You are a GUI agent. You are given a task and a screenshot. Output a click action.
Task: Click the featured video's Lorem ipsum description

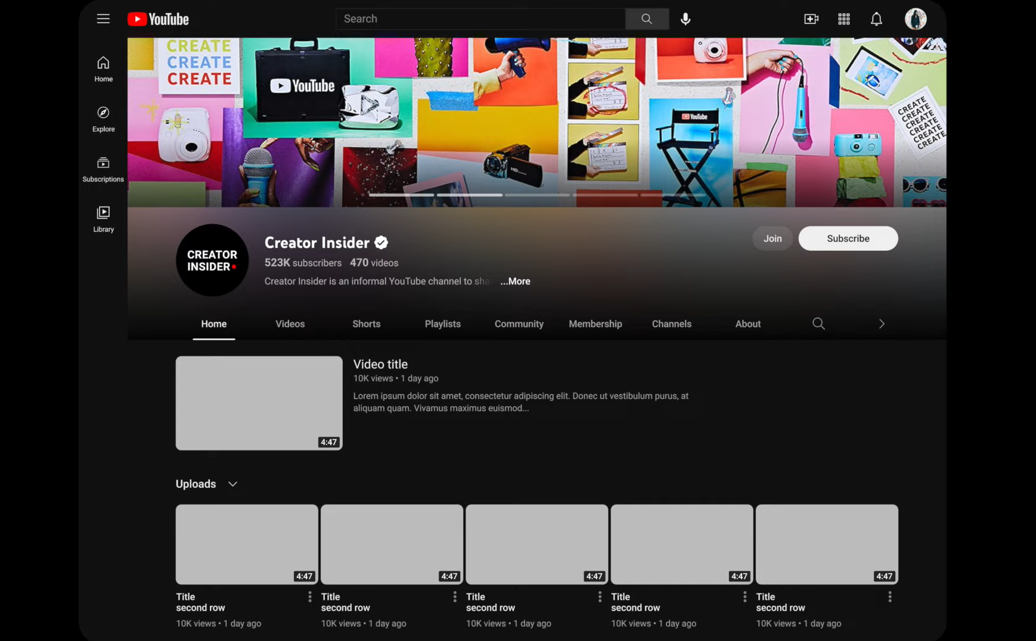pyautogui.click(x=520, y=402)
